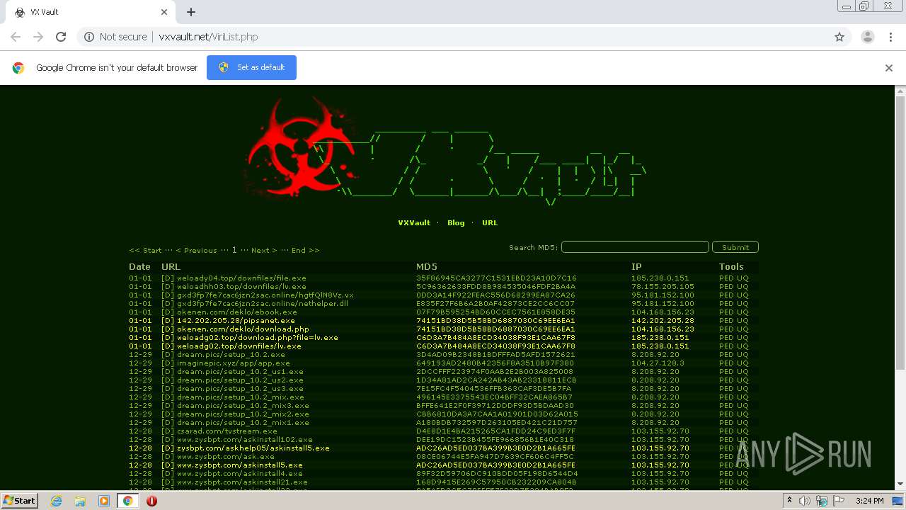Open the taskbar clock showing 3:24 PM

(869, 501)
